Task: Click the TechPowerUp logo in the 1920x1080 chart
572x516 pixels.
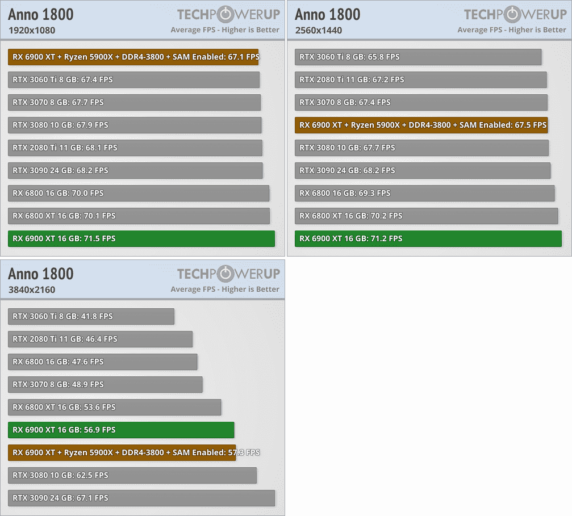Action: (229, 14)
